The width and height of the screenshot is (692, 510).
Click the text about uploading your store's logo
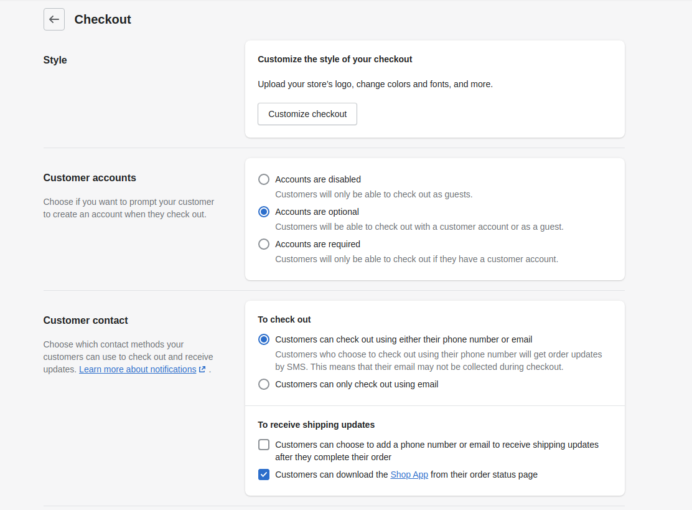pos(375,84)
